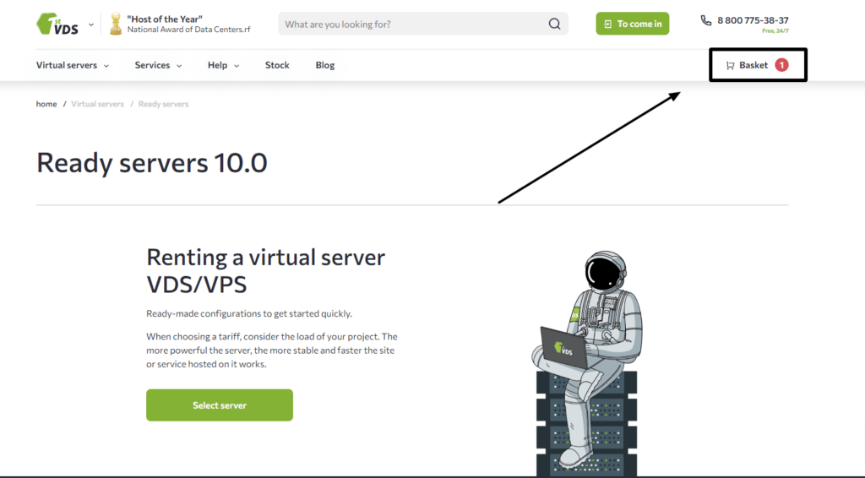The image size is (865, 478).
Task: Click the red basket count badge
Action: pyautogui.click(x=781, y=65)
